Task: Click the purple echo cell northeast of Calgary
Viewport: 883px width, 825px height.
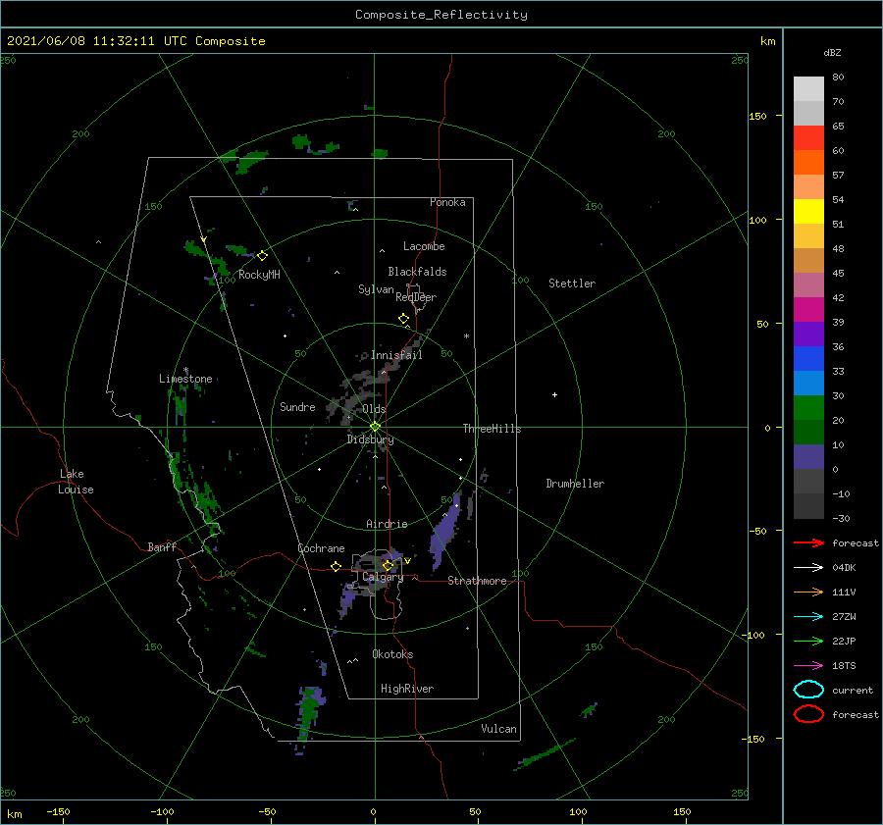Action: tap(444, 532)
